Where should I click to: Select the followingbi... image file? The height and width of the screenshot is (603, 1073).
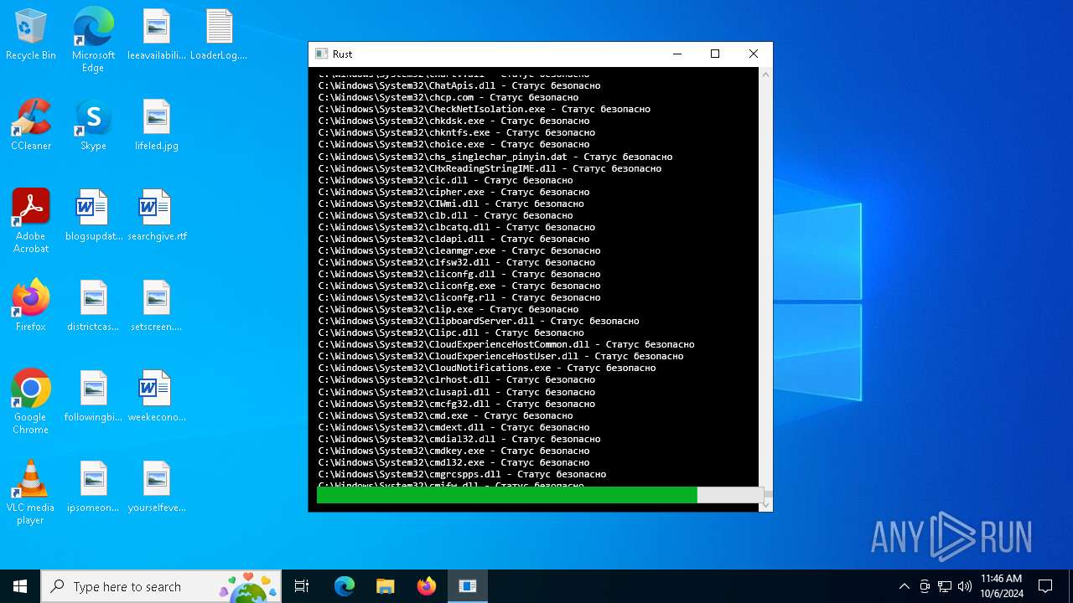pos(93,397)
